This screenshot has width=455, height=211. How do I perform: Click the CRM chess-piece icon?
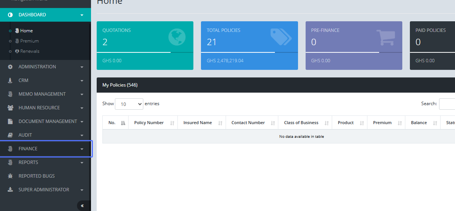point(10,80)
